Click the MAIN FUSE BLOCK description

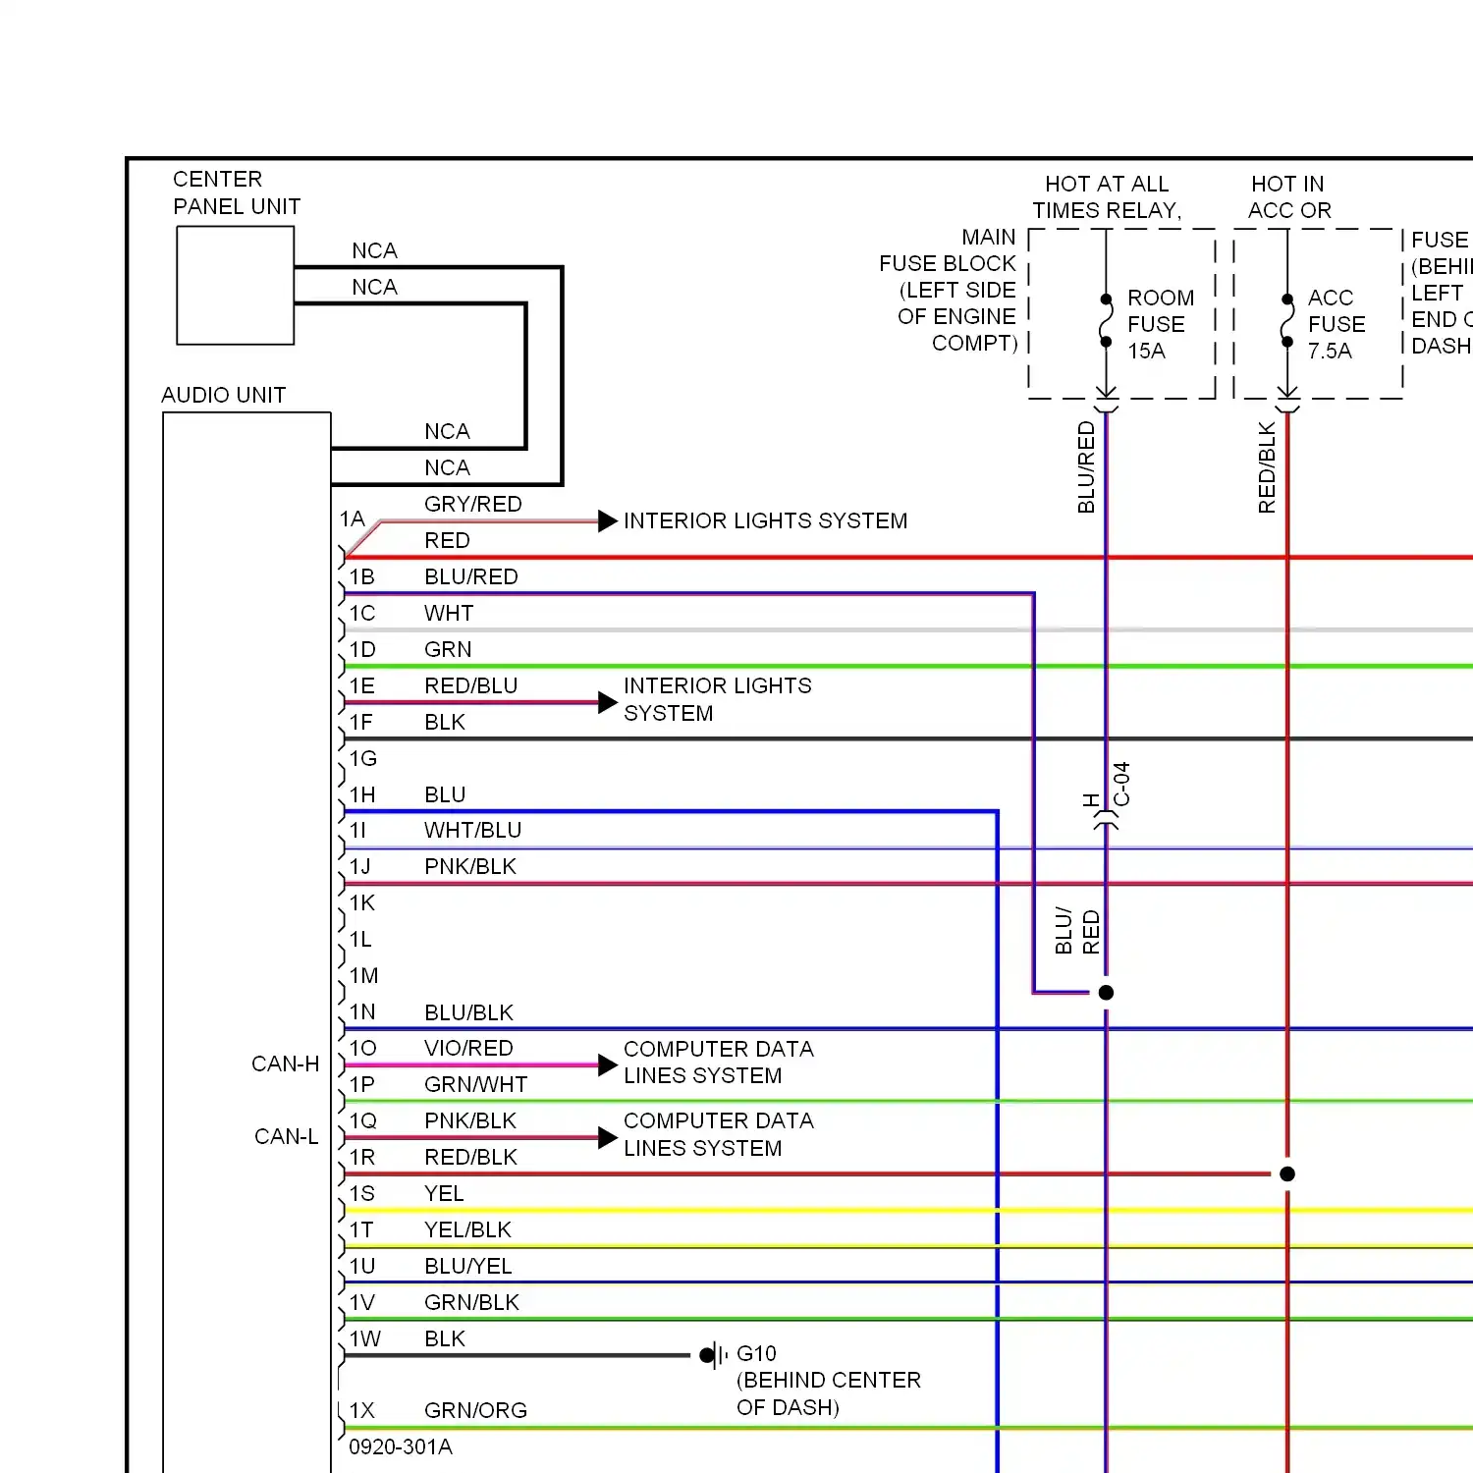949,290
